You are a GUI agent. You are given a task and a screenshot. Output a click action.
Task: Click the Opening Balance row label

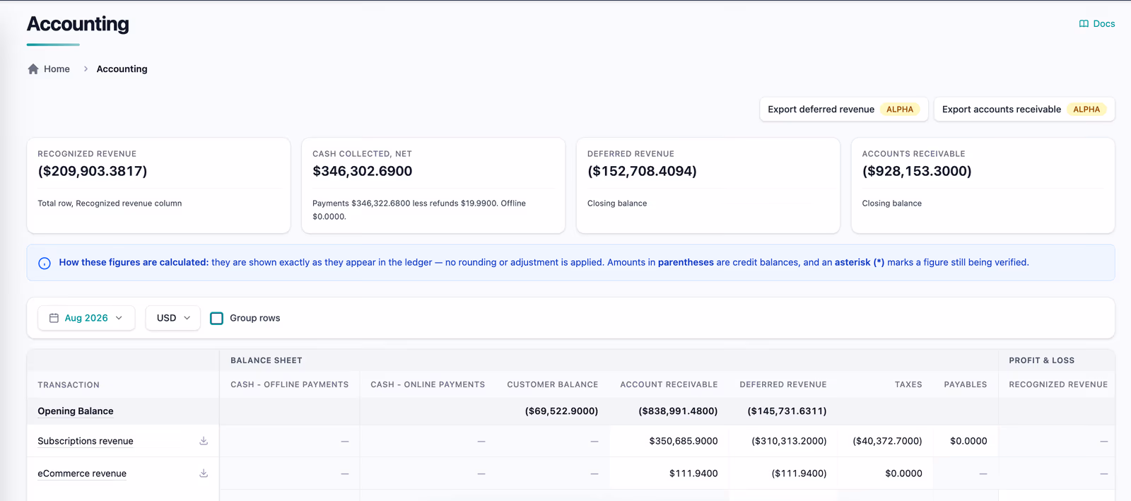pos(76,411)
